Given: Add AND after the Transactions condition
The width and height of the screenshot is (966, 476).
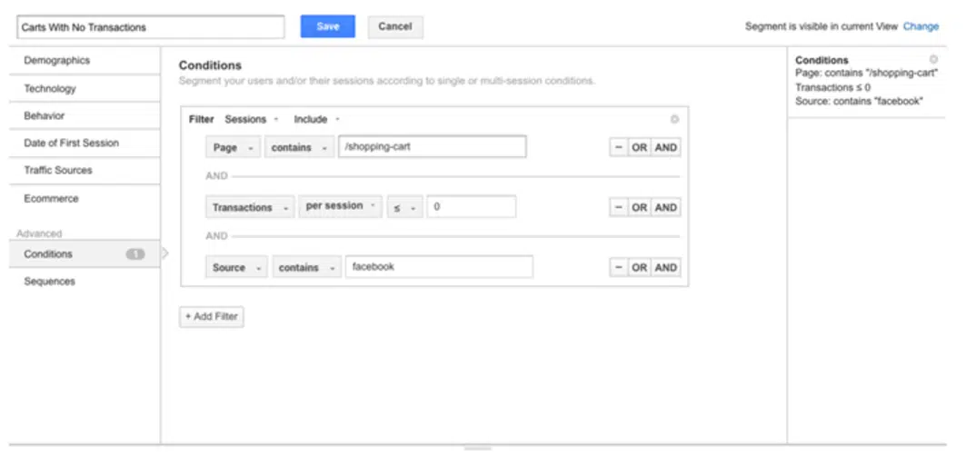Looking at the screenshot, I should 666,207.
